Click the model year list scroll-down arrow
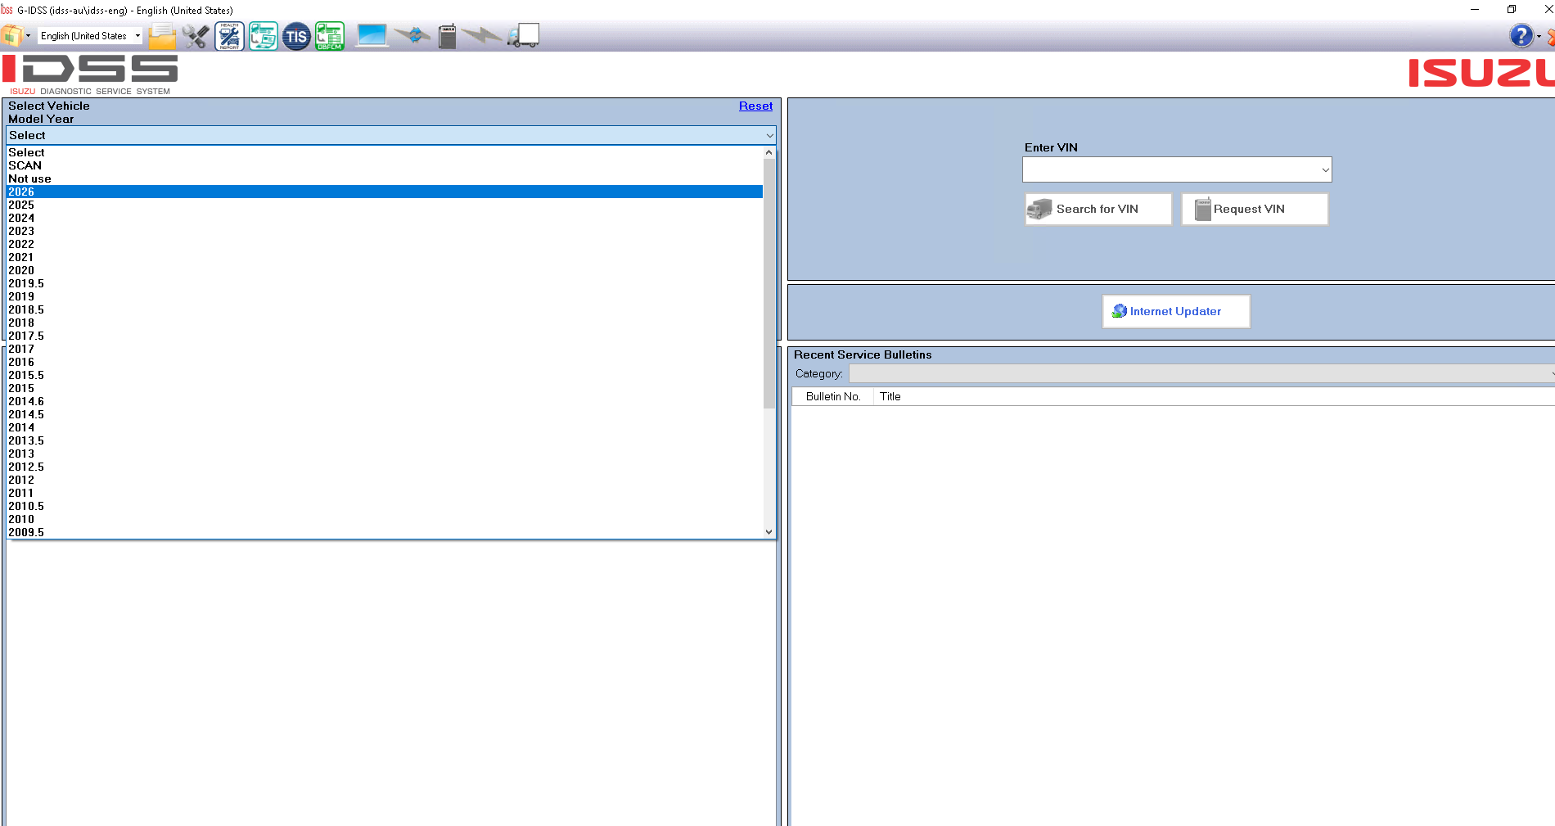1555x826 pixels. point(768,532)
